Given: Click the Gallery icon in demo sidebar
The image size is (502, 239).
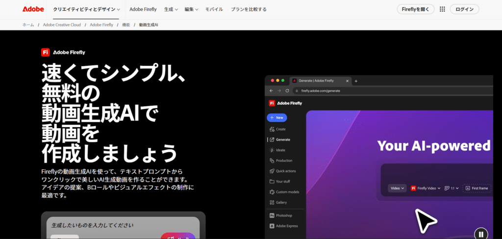Looking at the screenshot, I should (271, 202).
